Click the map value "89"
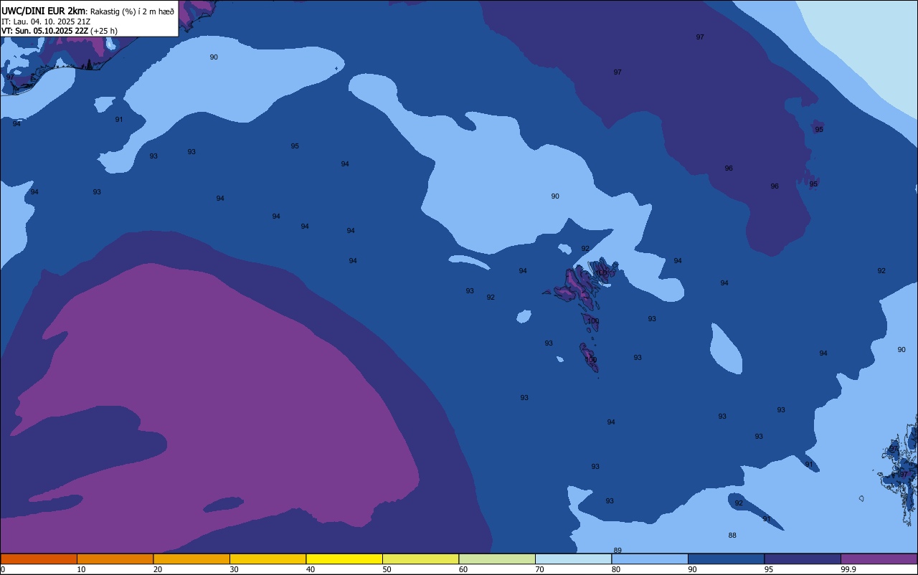 617,550
